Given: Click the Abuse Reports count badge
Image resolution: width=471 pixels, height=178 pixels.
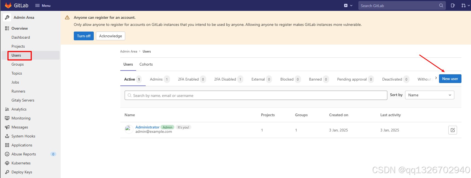Looking at the screenshot, I should [53, 154].
